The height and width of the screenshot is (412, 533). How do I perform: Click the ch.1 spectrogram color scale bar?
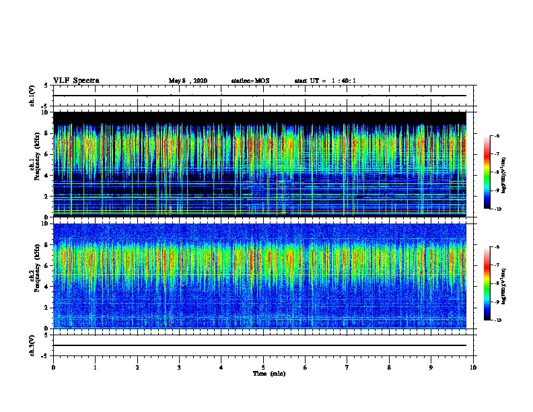487,172
